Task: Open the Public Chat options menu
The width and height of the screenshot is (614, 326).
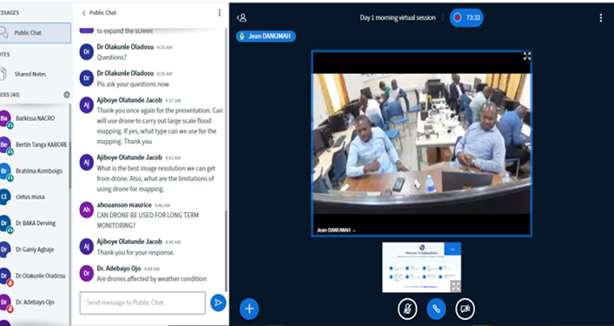Action: pos(219,13)
